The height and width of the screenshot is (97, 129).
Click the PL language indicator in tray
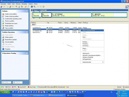coord(111,92)
